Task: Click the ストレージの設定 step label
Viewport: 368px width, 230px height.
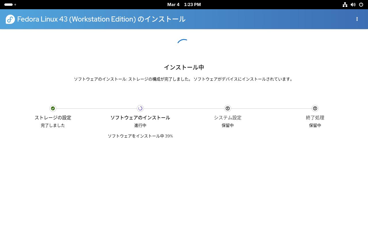Action: pos(53,118)
